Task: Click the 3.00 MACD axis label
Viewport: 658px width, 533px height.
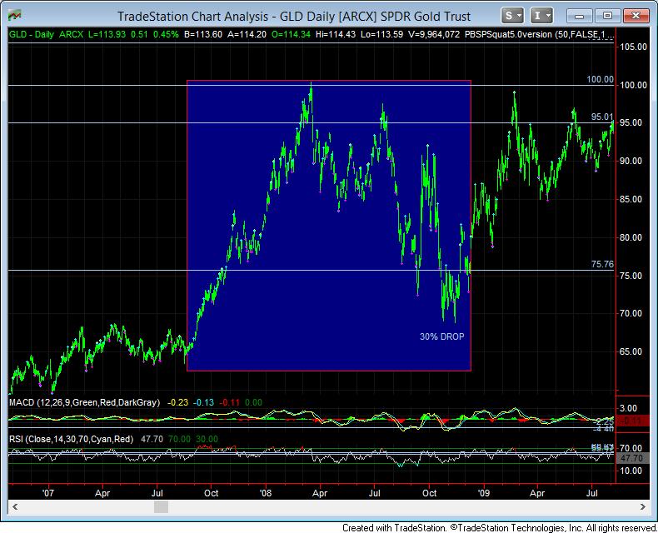Action: (x=628, y=408)
